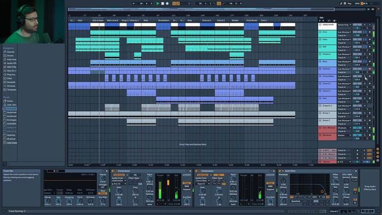This screenshot has width=382, height=215.
Task: Arm the Pad track for recording
Action: [370, 98]
